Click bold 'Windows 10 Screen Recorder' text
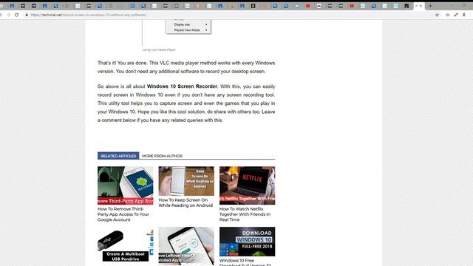The height and width of the screenshot is (266, 473). (182, 86)
